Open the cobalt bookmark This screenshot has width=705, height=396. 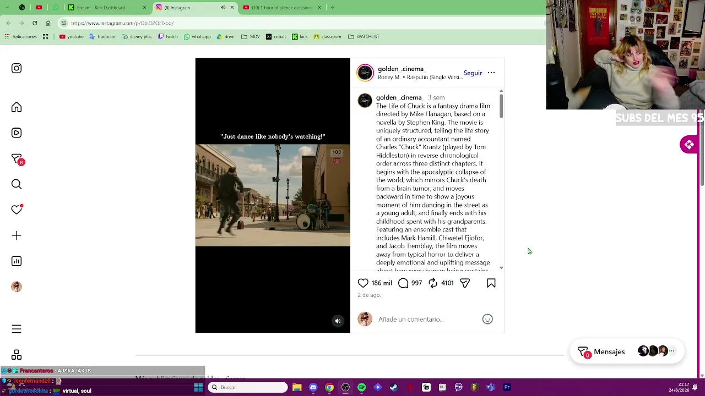coord(276,37)
